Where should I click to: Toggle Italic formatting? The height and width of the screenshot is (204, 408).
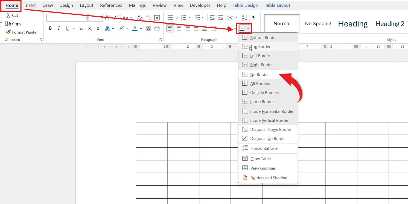click(59, 28)
